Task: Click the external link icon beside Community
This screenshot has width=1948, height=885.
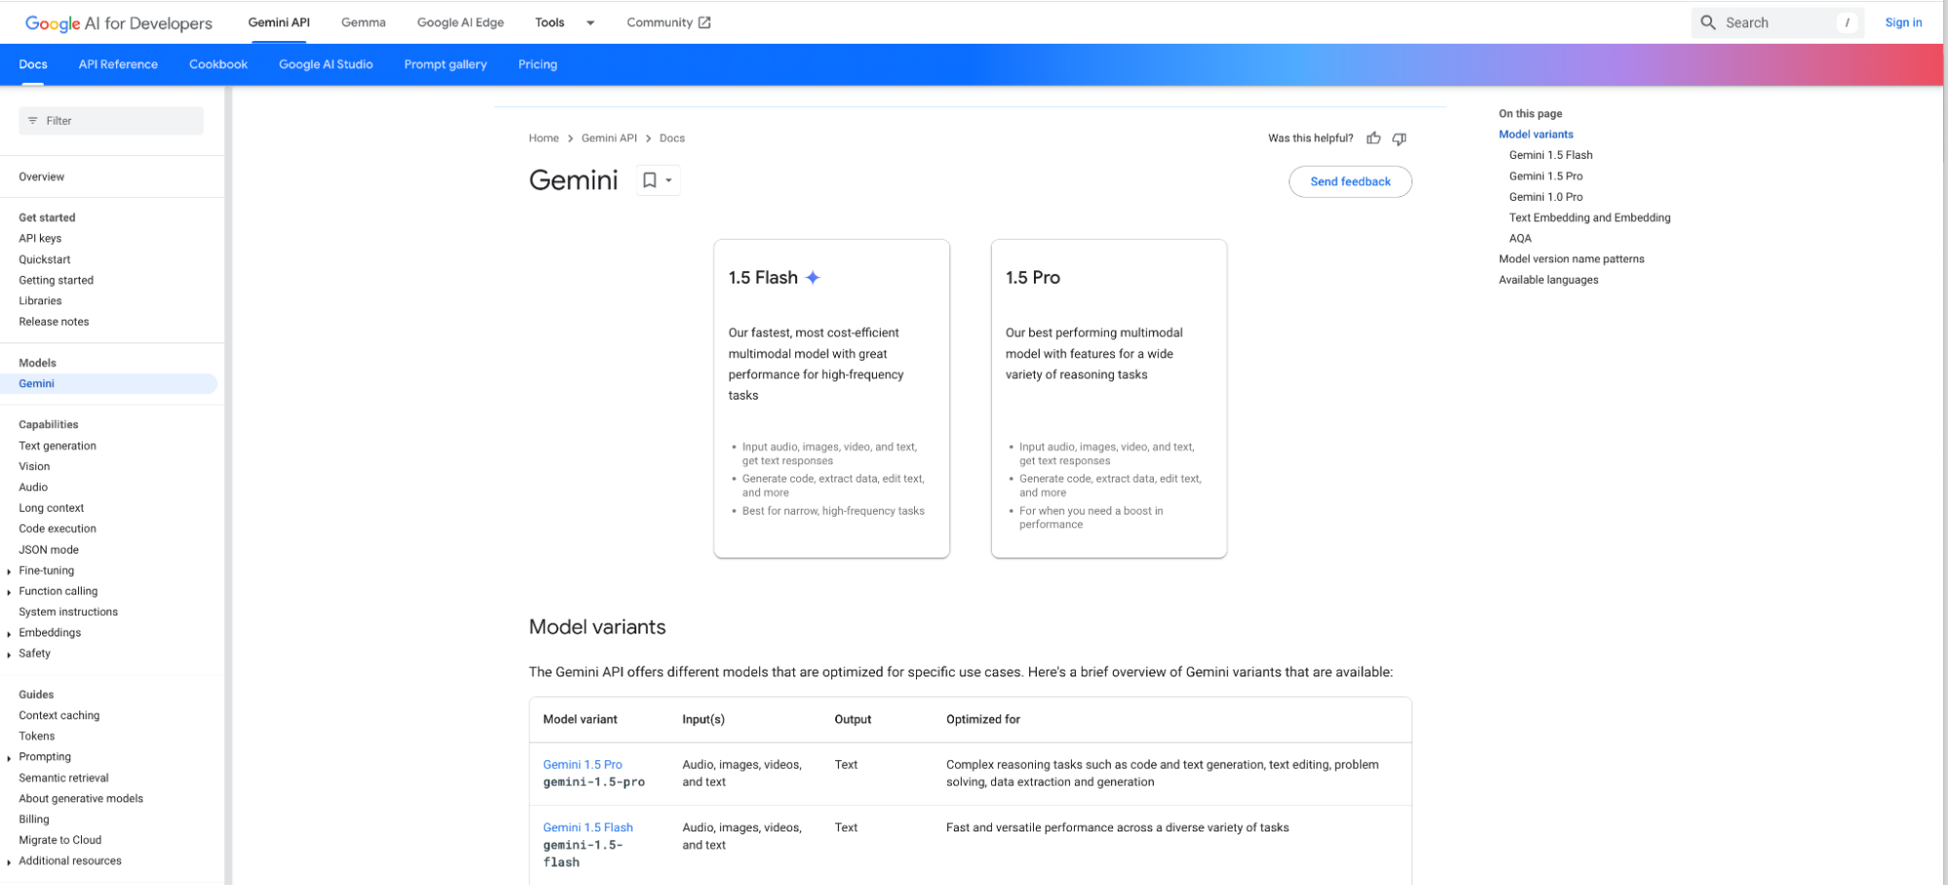Action: tap(705, 22)
